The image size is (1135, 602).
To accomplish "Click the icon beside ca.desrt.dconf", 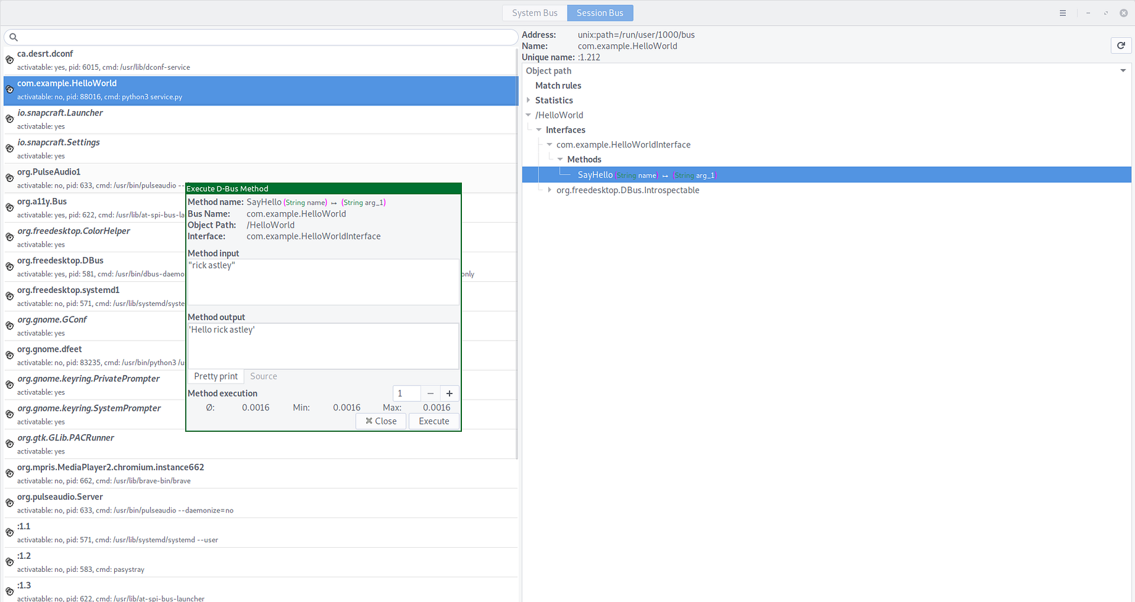I will (x=10, y=60).
